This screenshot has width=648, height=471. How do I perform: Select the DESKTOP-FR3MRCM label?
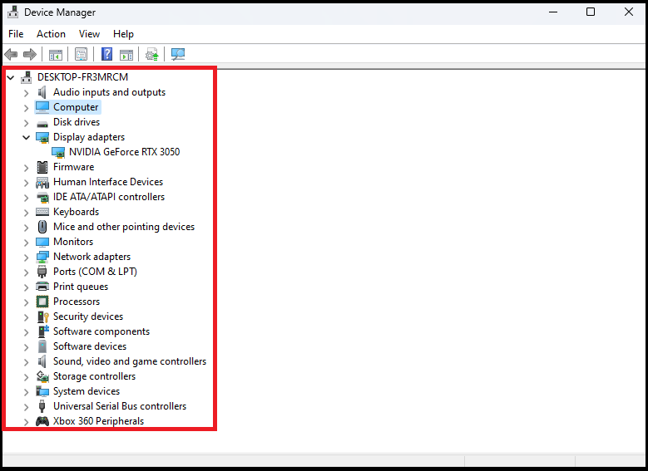click(x=82, y=77)
